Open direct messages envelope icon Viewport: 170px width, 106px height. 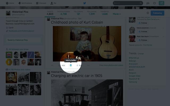148,3
